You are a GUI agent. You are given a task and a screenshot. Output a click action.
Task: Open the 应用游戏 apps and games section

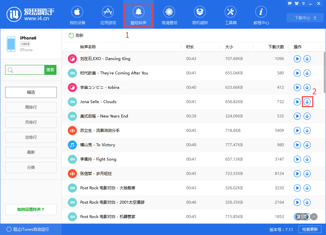[x=108, y=15]
